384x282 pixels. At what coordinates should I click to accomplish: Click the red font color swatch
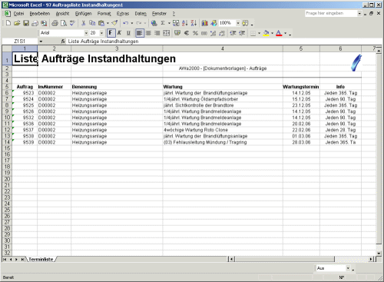pyautogui.click(x=279, y=33)
